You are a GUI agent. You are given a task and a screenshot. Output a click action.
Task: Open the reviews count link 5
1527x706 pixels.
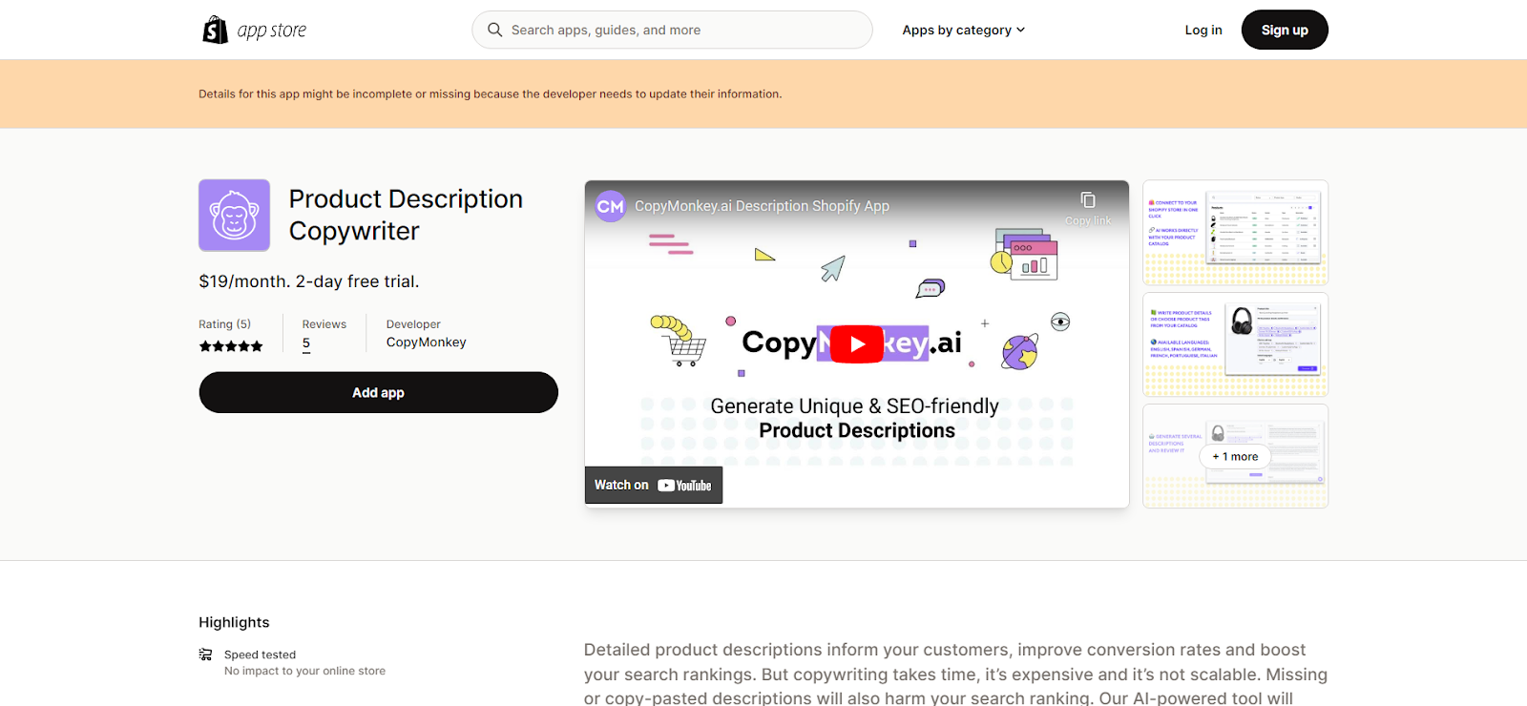point(306,343)
